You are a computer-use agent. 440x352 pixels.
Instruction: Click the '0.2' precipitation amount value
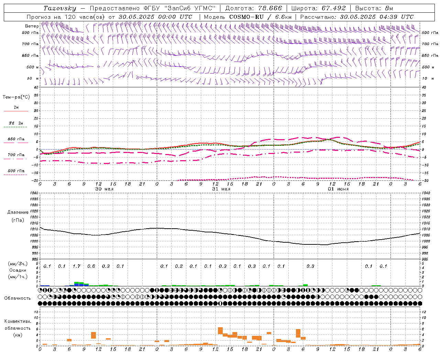pos(179,266)
